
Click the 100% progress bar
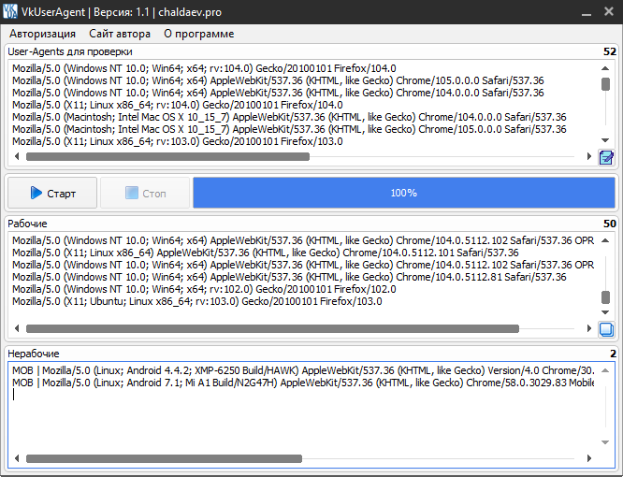[403, 193]
